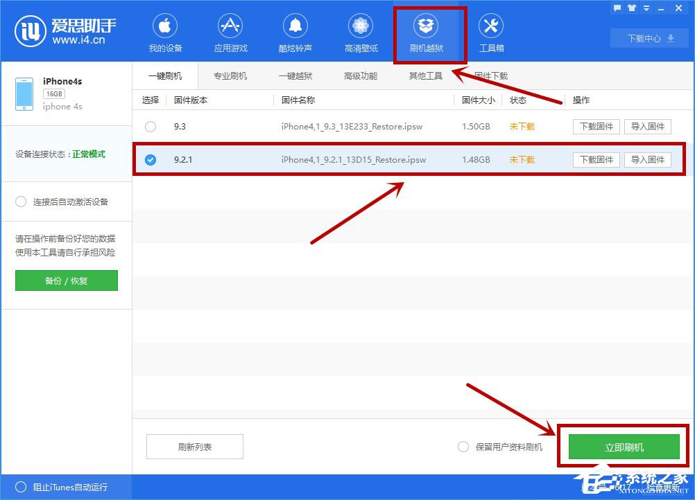The height and width of the screenshot is (500, 695).
Task: Open the 我的设备 section
Action: coord(164,30)
